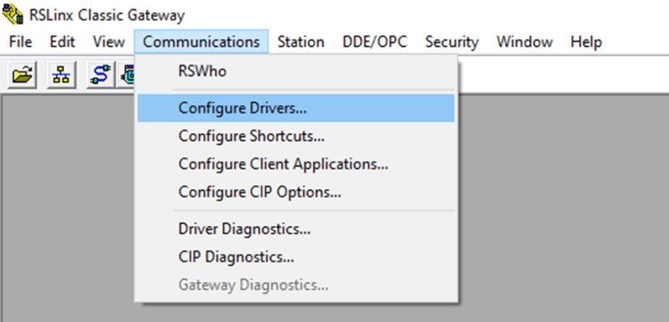669x322 pixels.
Task: Choose Configure Drivers... menu entry
Action: pos(242,108)
